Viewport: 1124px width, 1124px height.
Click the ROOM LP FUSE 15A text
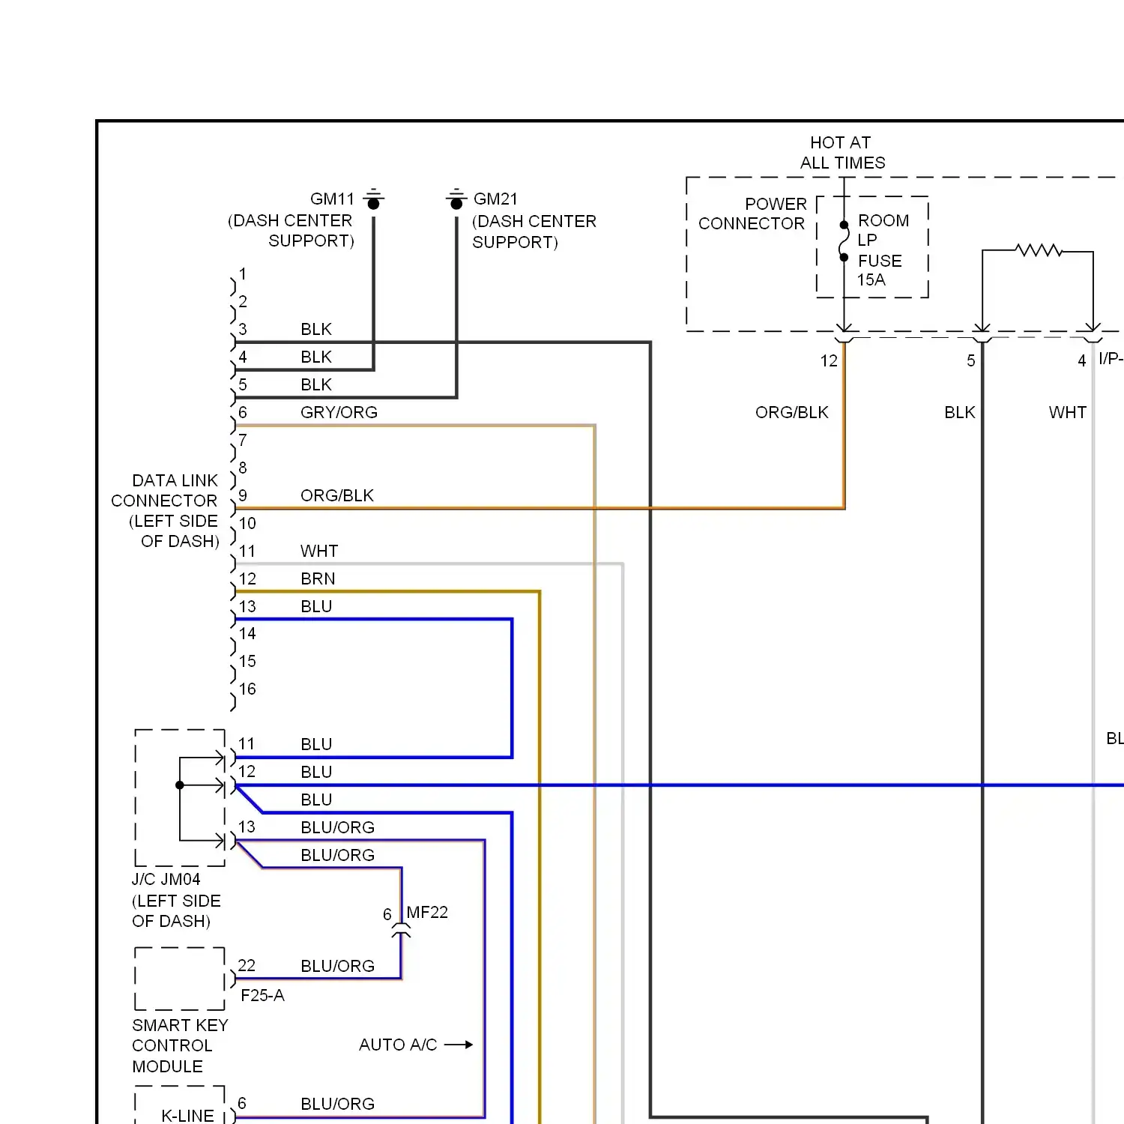tap(882, 250)
